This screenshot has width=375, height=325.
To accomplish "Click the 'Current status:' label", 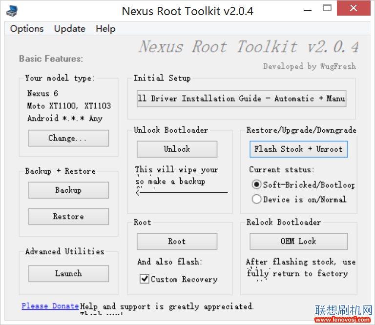I will point(281,170).
